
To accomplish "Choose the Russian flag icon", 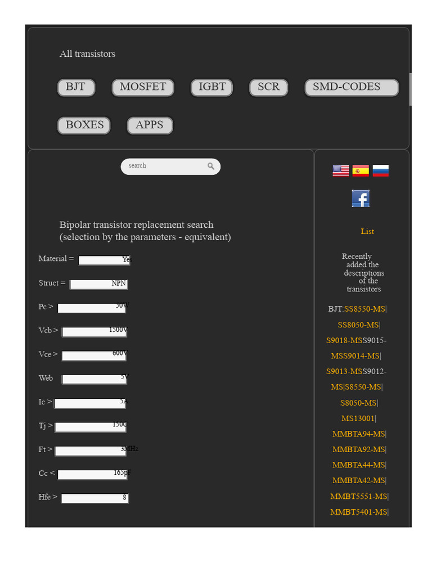I will pyautogui.click(x=381, y=170).
